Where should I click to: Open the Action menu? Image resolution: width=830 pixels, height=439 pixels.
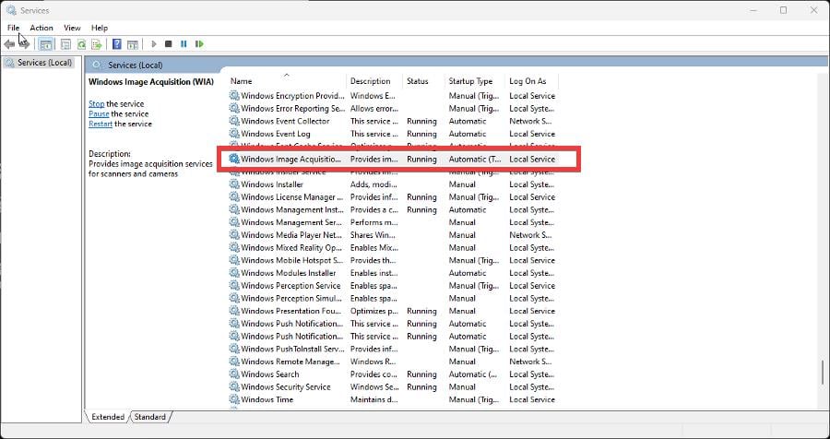point(41,28)
